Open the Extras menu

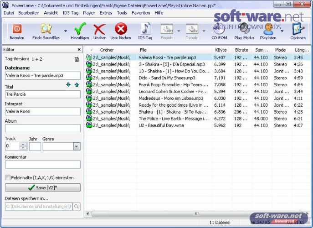[106, 13]
